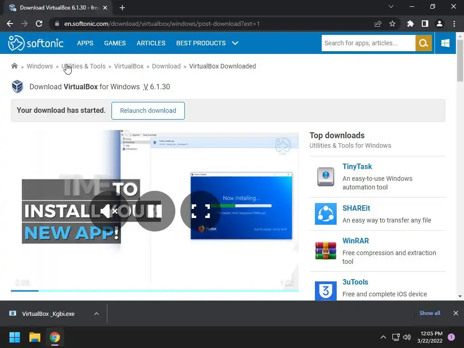Image resolution: width=464 pixels, height=348 pixels.
Task: Open the Windows Start menu
Action: (x=14, y=337)
